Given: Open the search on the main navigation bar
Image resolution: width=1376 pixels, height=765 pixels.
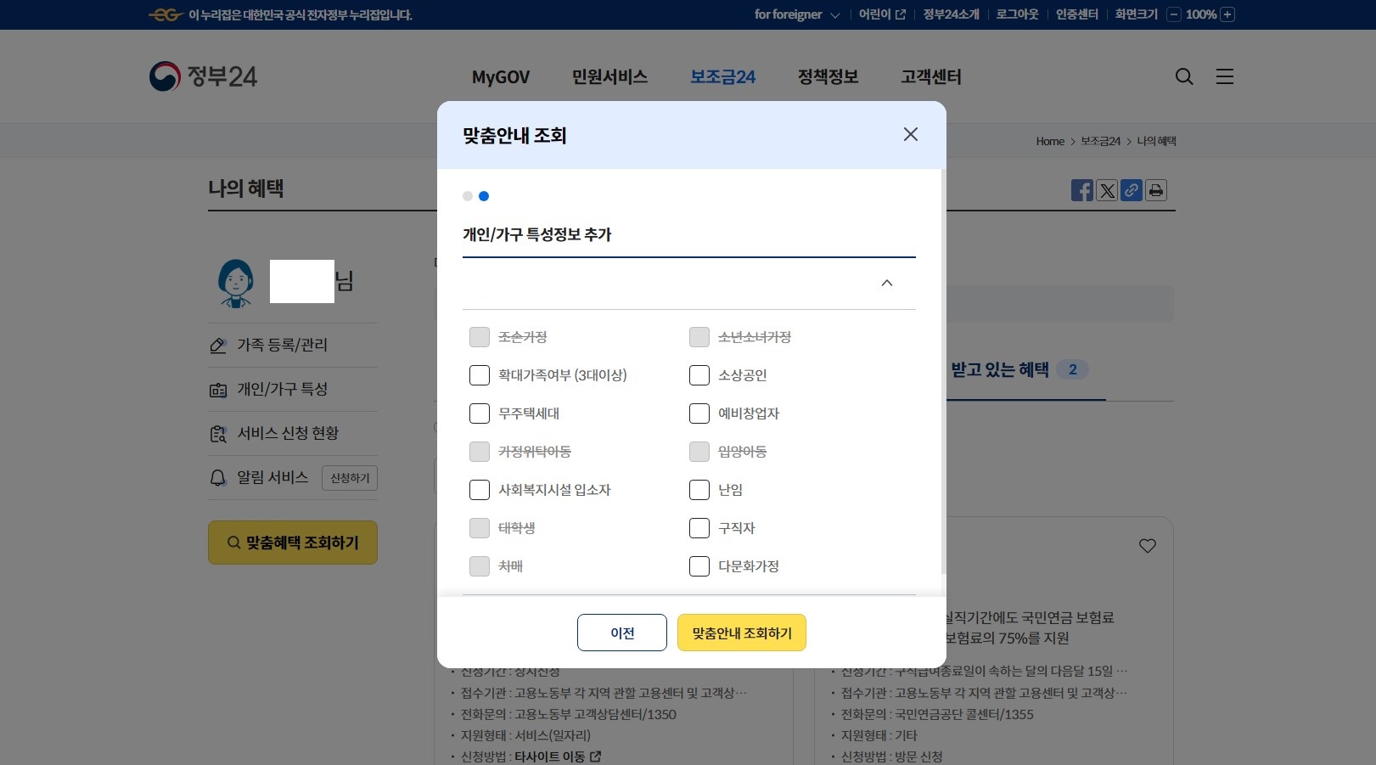Looking at the screenshot, I should click(x=1184, y=76).
